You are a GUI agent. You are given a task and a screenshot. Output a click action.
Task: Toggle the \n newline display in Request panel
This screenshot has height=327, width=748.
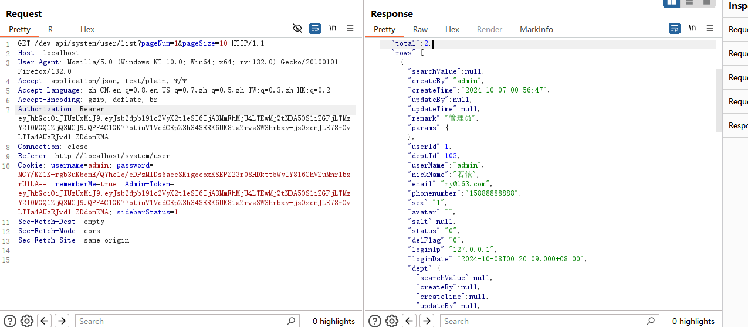pyautogui.click(x=333, y=28)
